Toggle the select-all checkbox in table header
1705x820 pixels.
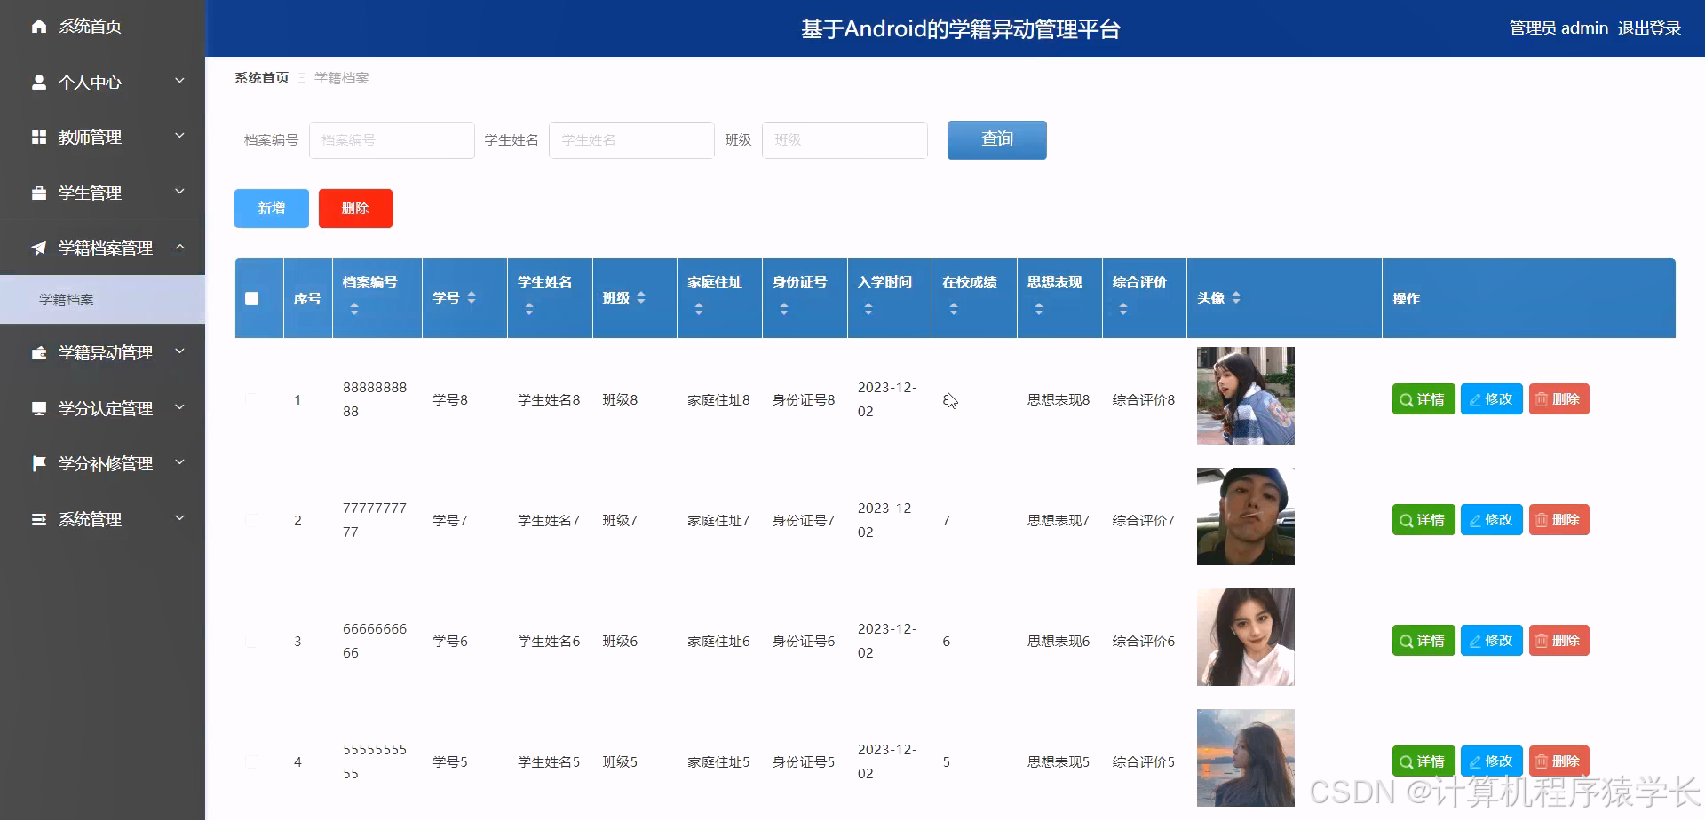pyautogui.click(x=251, y=299)
